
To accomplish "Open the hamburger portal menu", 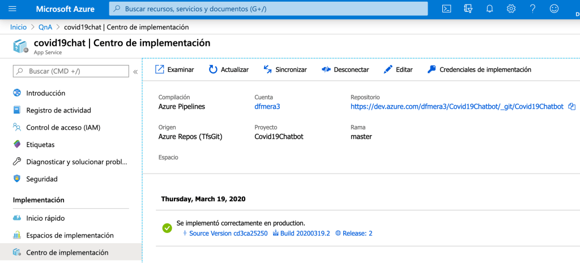I will coord(12,9).
